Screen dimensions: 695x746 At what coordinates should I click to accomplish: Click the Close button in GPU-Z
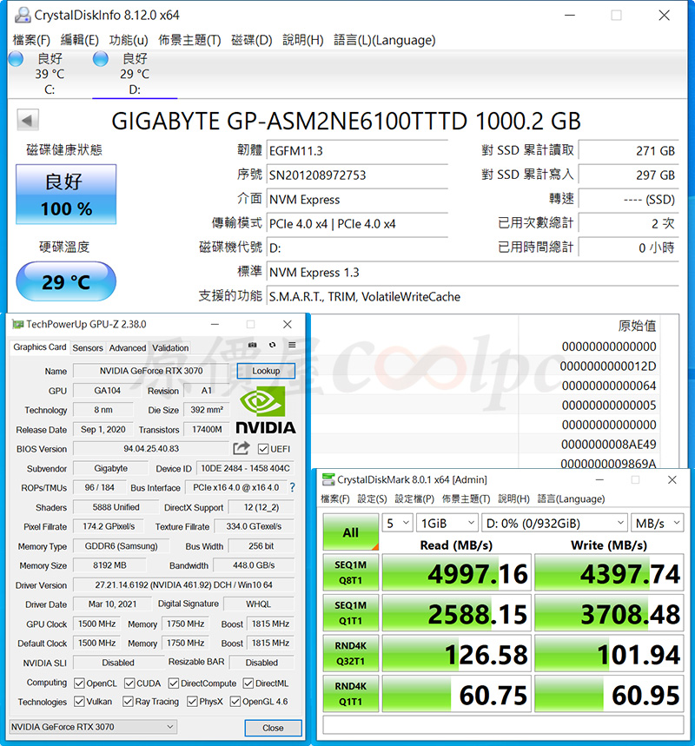(x=273, y=728)
